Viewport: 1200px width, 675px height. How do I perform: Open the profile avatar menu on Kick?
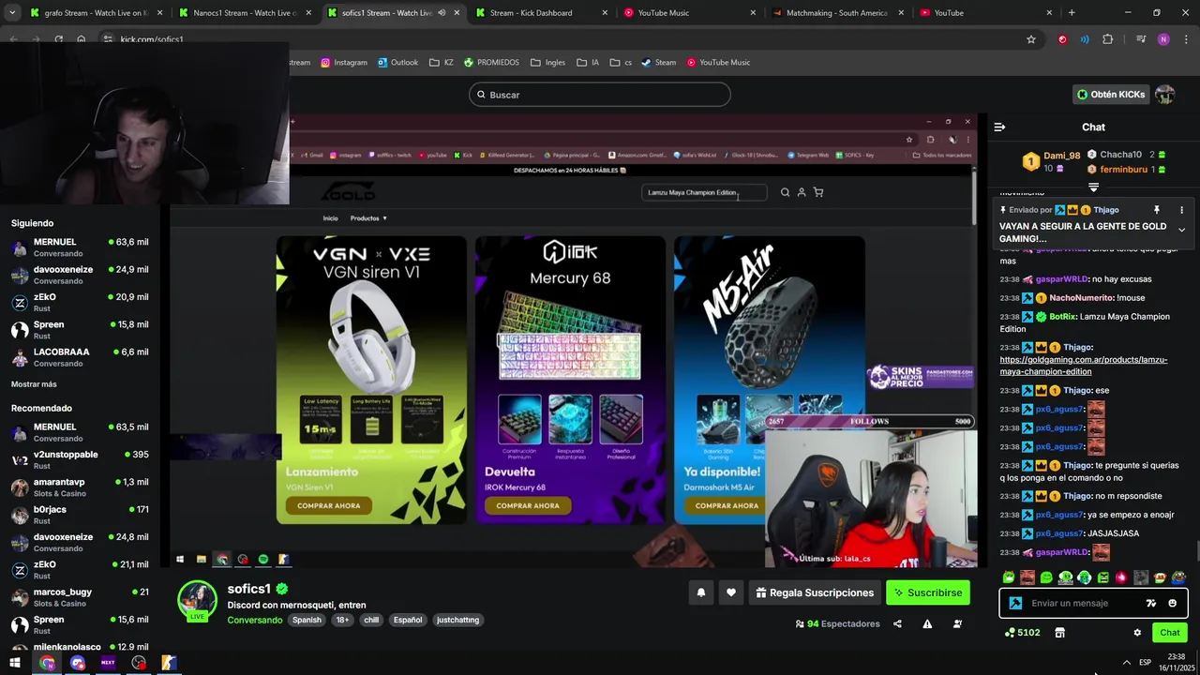click(1164, 95)
